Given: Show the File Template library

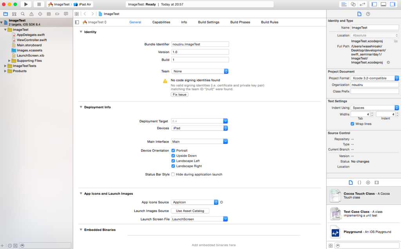Looking at the screenshot, I should (350, 182).
